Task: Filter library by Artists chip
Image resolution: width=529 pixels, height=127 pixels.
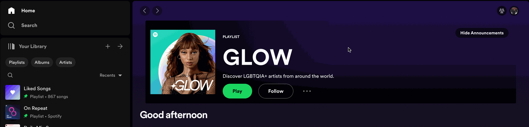Action: [x=65, y=62]
